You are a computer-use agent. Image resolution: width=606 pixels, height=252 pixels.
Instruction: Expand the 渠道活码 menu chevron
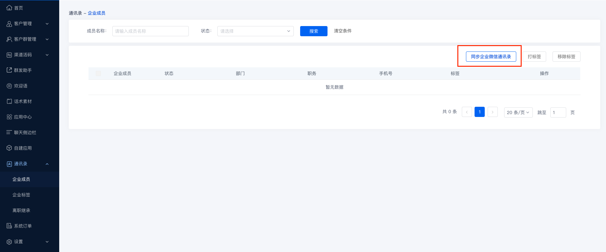tap(47, 55)
